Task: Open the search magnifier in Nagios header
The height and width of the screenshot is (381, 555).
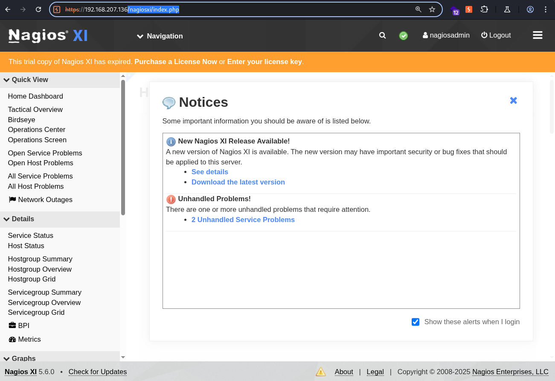Action: [x=382, y=35]
